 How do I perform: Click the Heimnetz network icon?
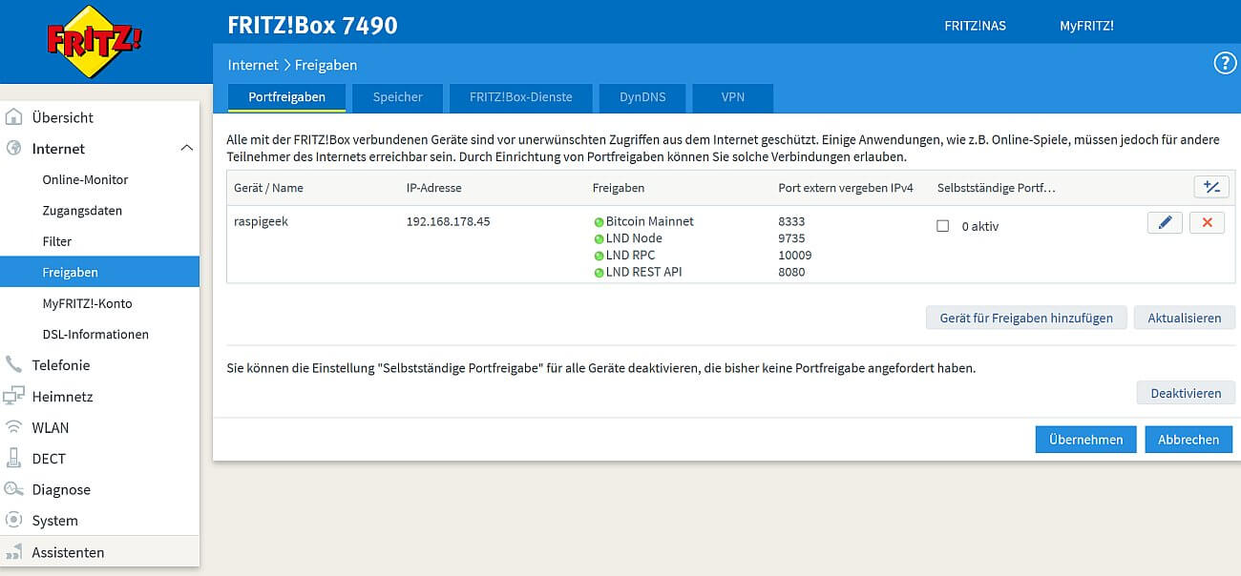(13, 397)
